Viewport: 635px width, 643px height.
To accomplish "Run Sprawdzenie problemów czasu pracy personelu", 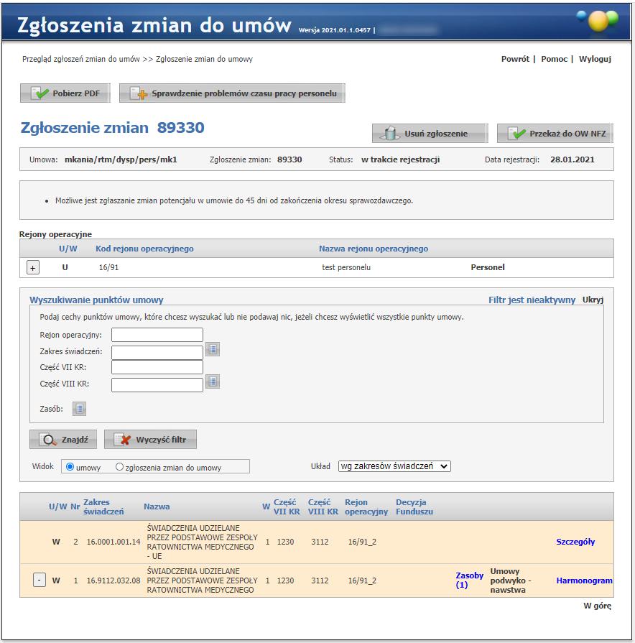I will point(232,93).
